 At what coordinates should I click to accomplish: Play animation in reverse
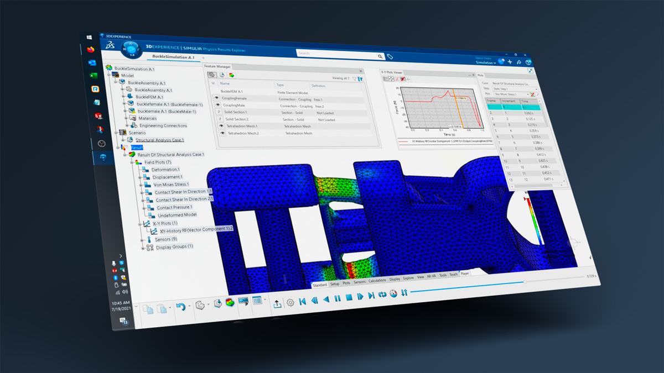(x=326, y=300)
